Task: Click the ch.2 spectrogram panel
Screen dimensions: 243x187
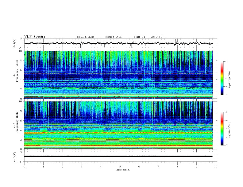Action: (118, 125)
